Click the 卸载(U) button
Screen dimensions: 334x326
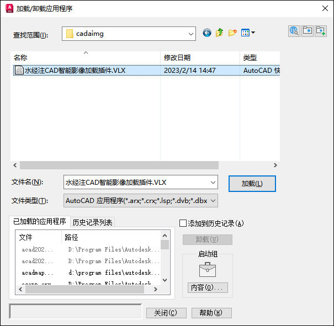[x=207, y=239]
